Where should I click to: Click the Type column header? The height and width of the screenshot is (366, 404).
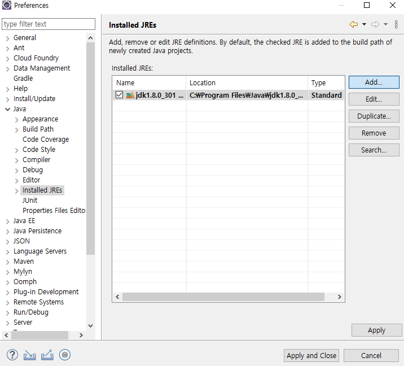(326, 83)
